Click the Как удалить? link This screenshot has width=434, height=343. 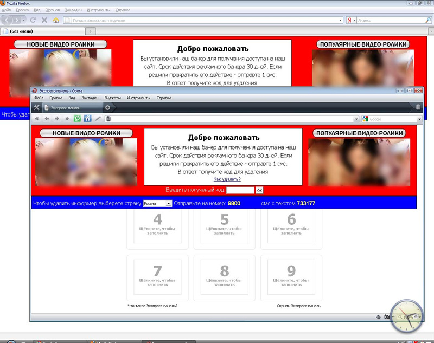coord(227,179)
